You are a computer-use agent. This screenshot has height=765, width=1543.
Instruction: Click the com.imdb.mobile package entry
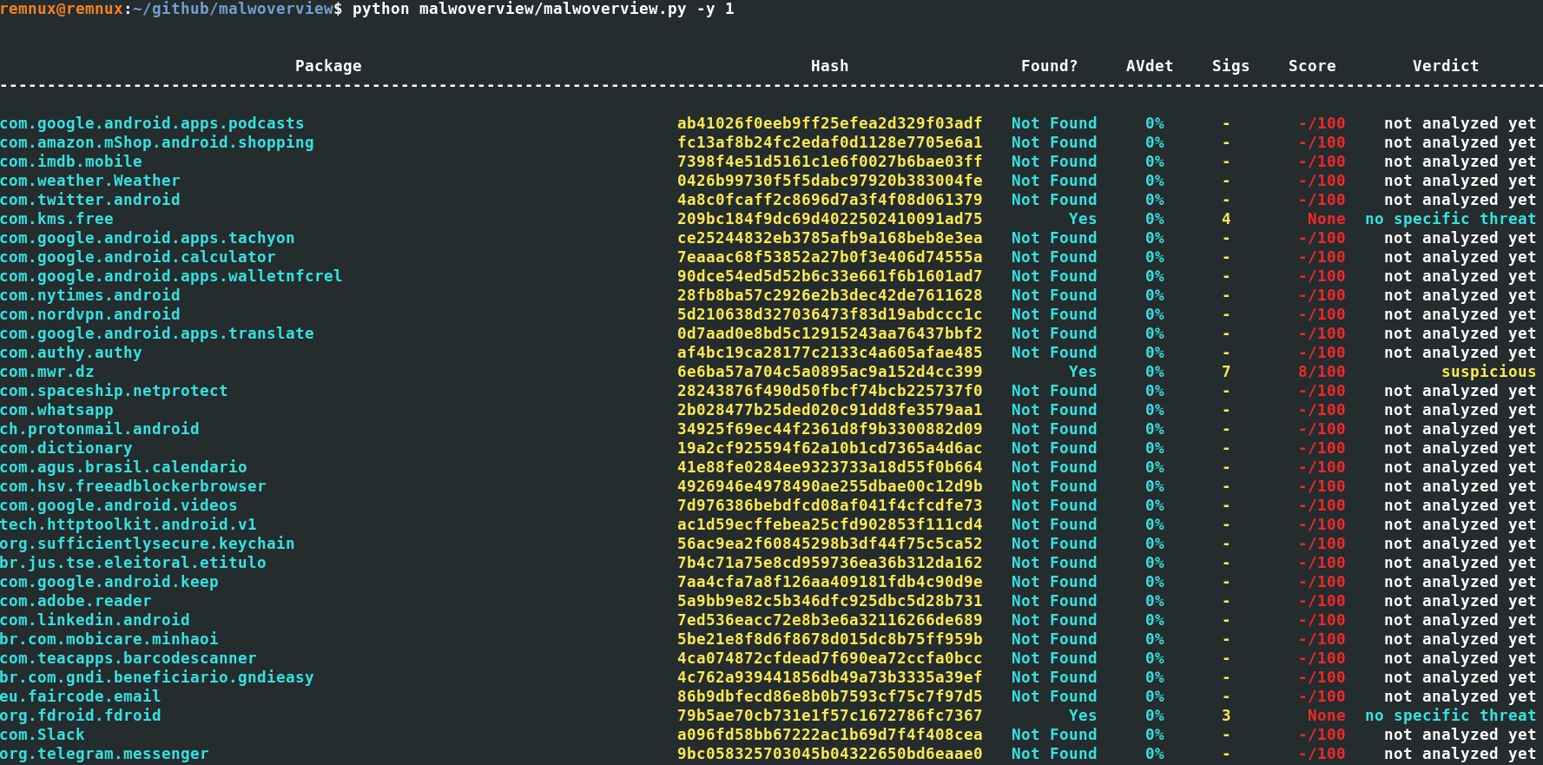click(x=71, y=162)
